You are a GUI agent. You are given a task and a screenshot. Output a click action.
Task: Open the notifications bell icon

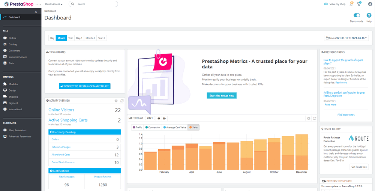351,4
